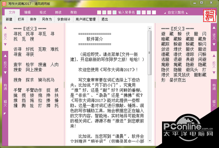Click the 保存 toolbar button

[x=33, y=19]
